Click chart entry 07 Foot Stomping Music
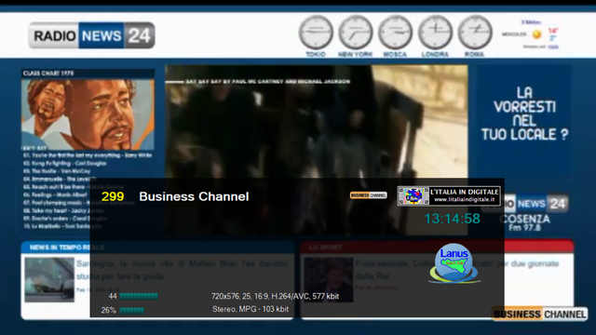Viewport: 596px width, 335px height. coord(78,203)
